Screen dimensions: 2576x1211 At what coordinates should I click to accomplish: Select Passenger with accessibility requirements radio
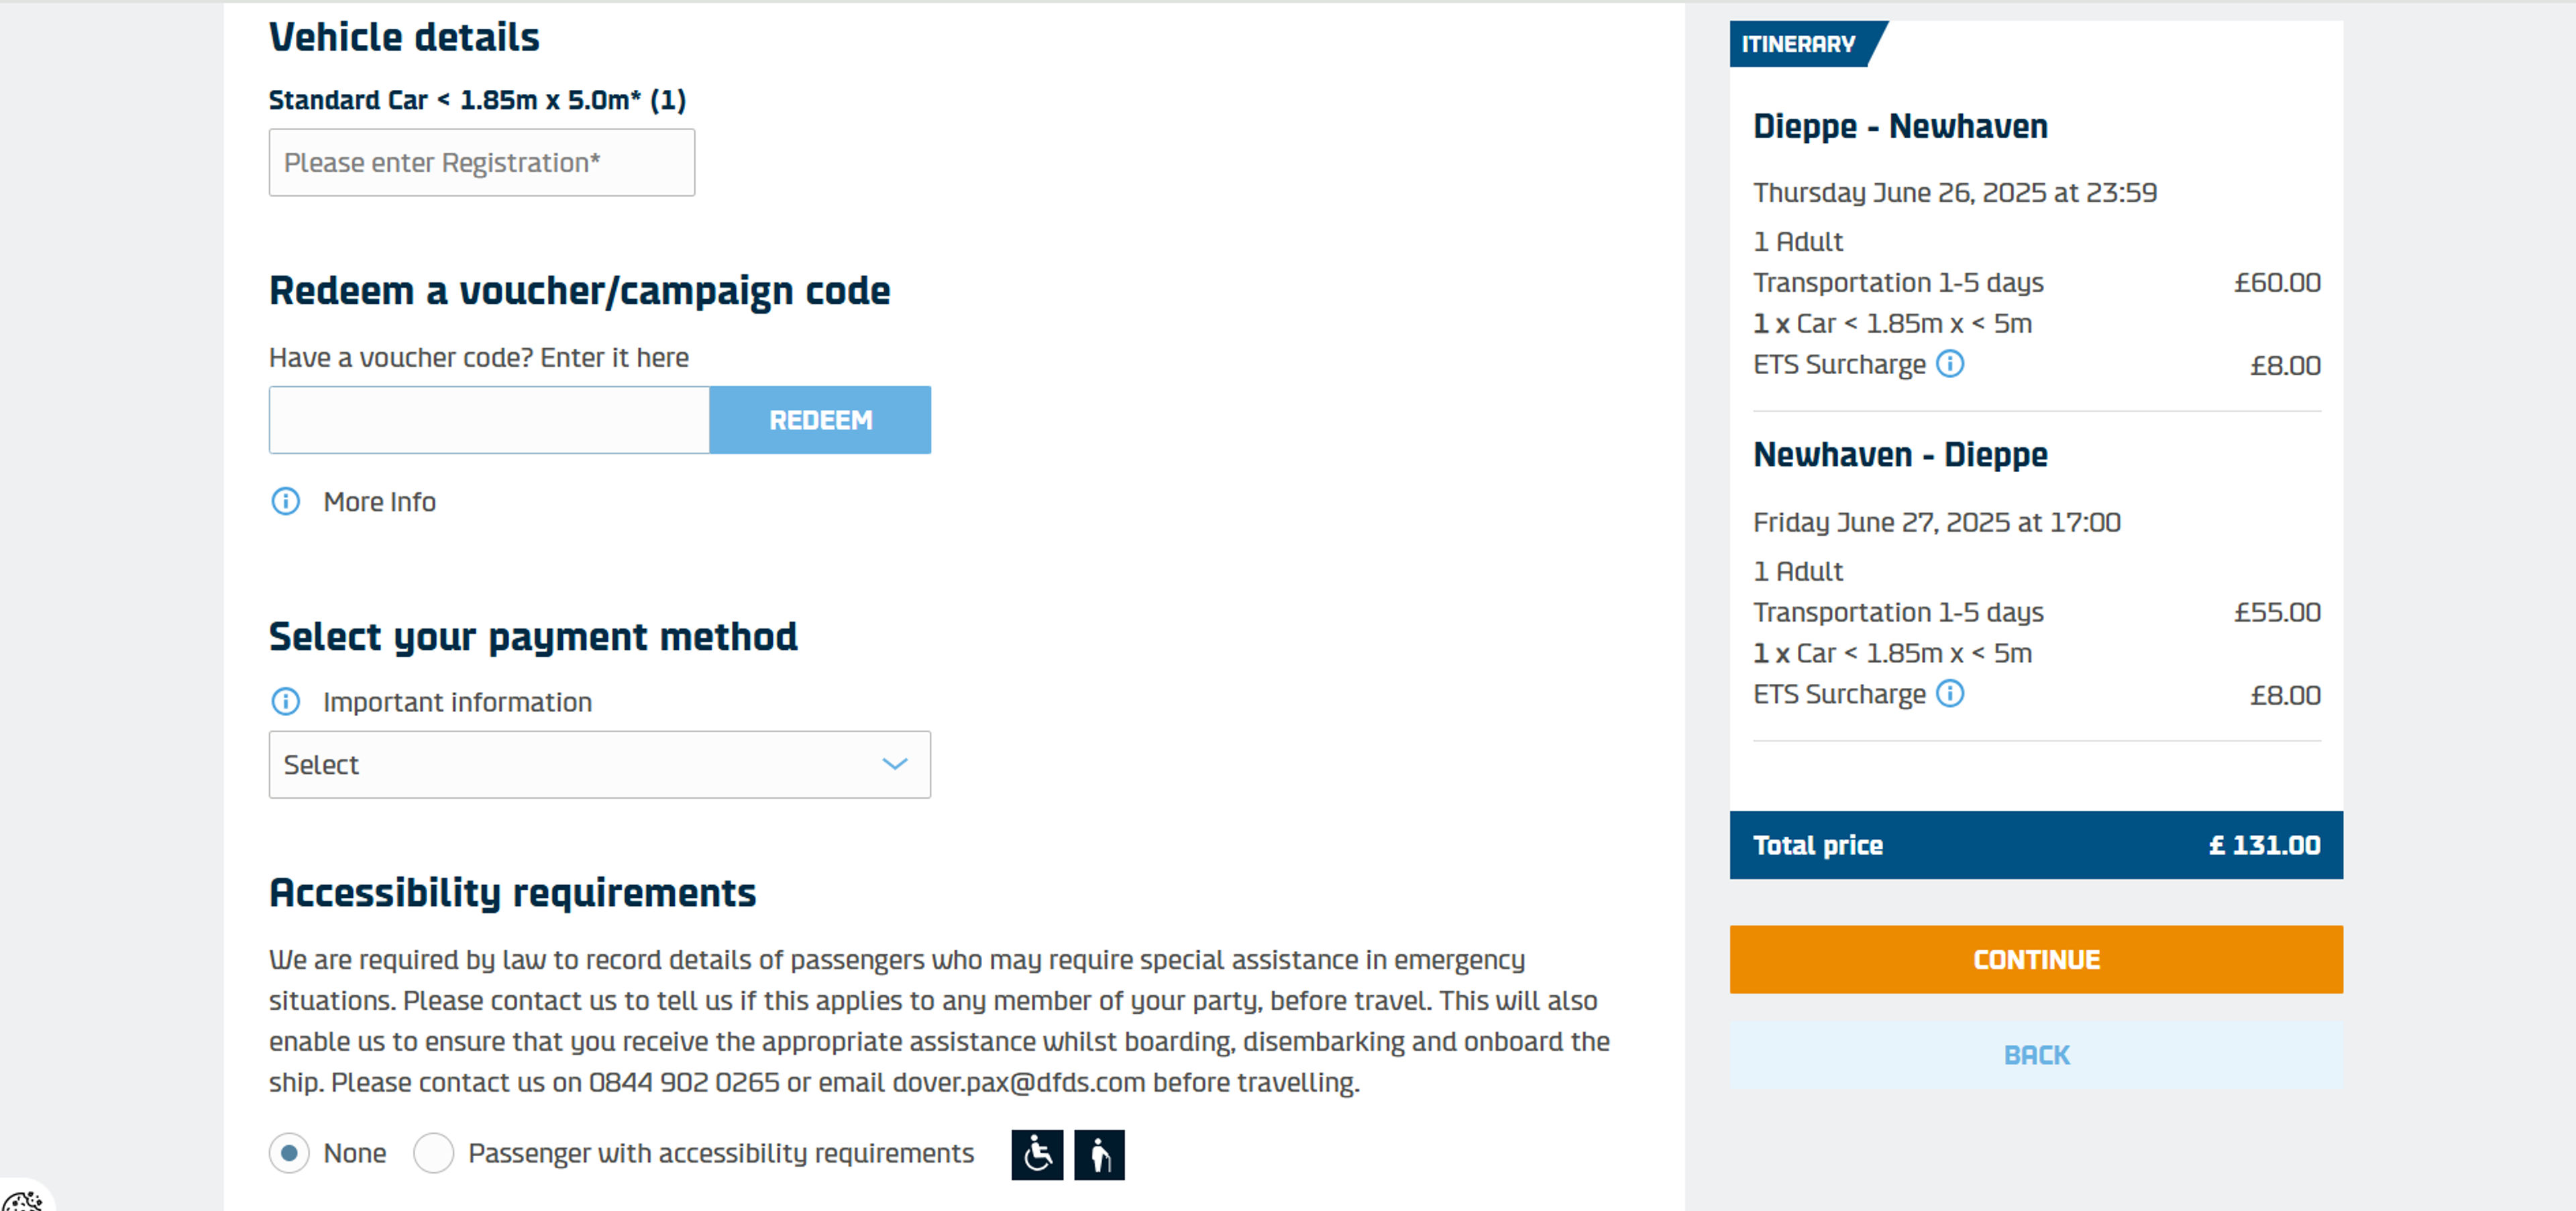click(434, 1154)
